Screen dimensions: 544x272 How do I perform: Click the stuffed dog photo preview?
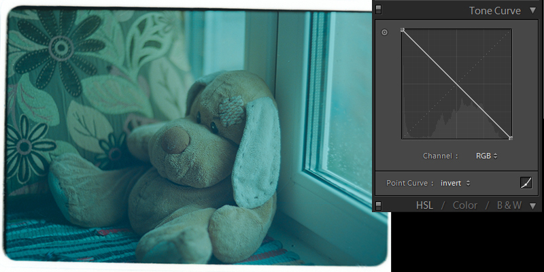(194, 137)
